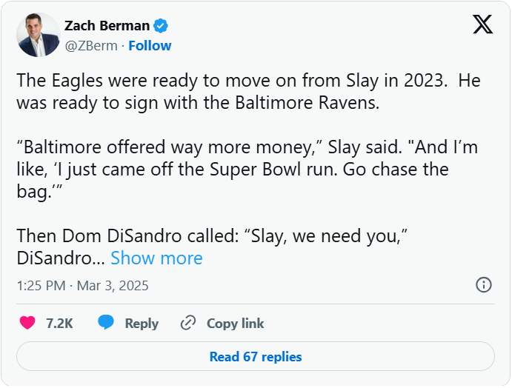Like the tweet with the heart icon
512x388 pixels.
(x=27, y=323)
